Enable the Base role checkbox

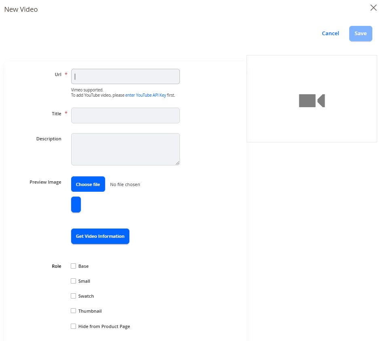73,266
